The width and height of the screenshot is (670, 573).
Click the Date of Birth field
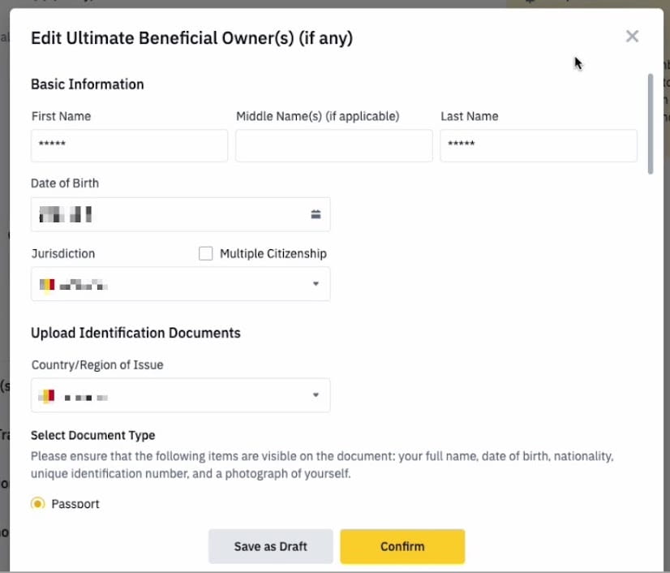click(170, 214)
